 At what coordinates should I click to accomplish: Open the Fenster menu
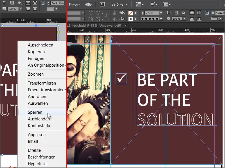click(74, 5)
